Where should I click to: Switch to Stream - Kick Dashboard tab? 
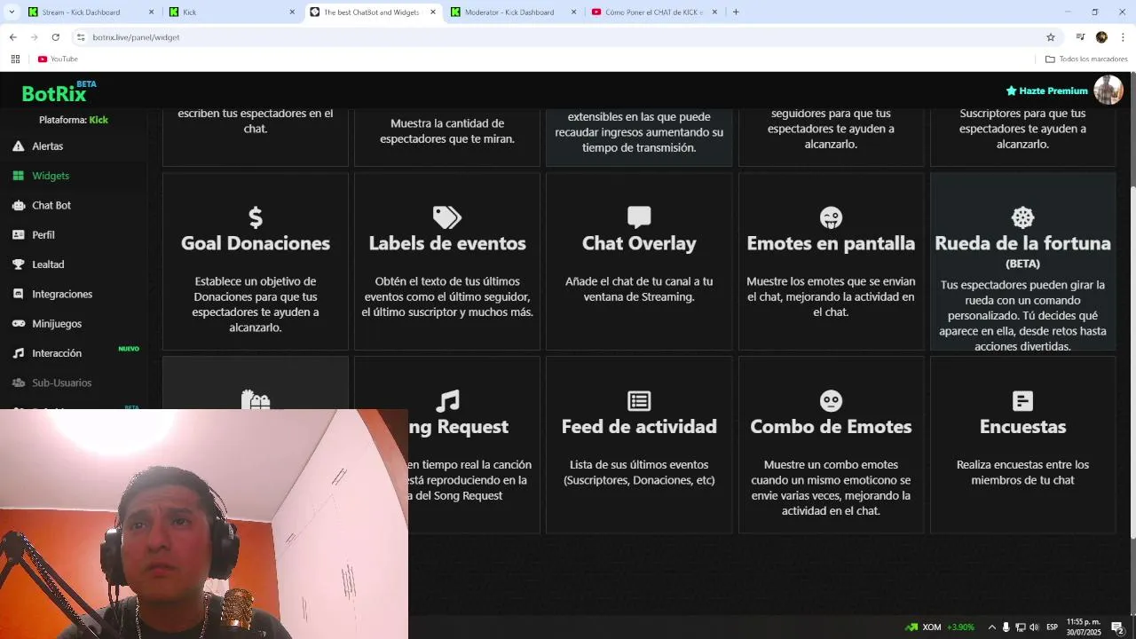click(x=91, y=12)
